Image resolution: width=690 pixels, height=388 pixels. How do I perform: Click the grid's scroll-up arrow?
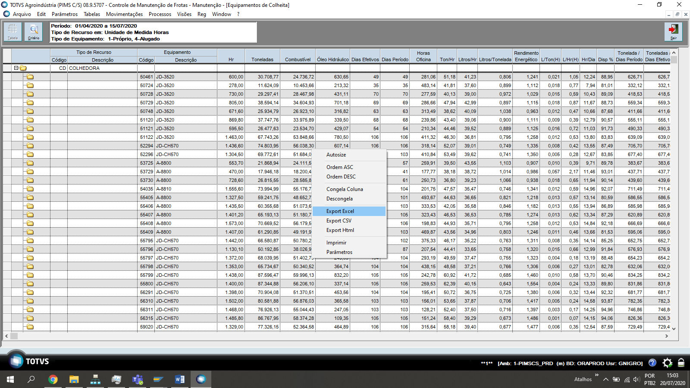tap(674, 53)
